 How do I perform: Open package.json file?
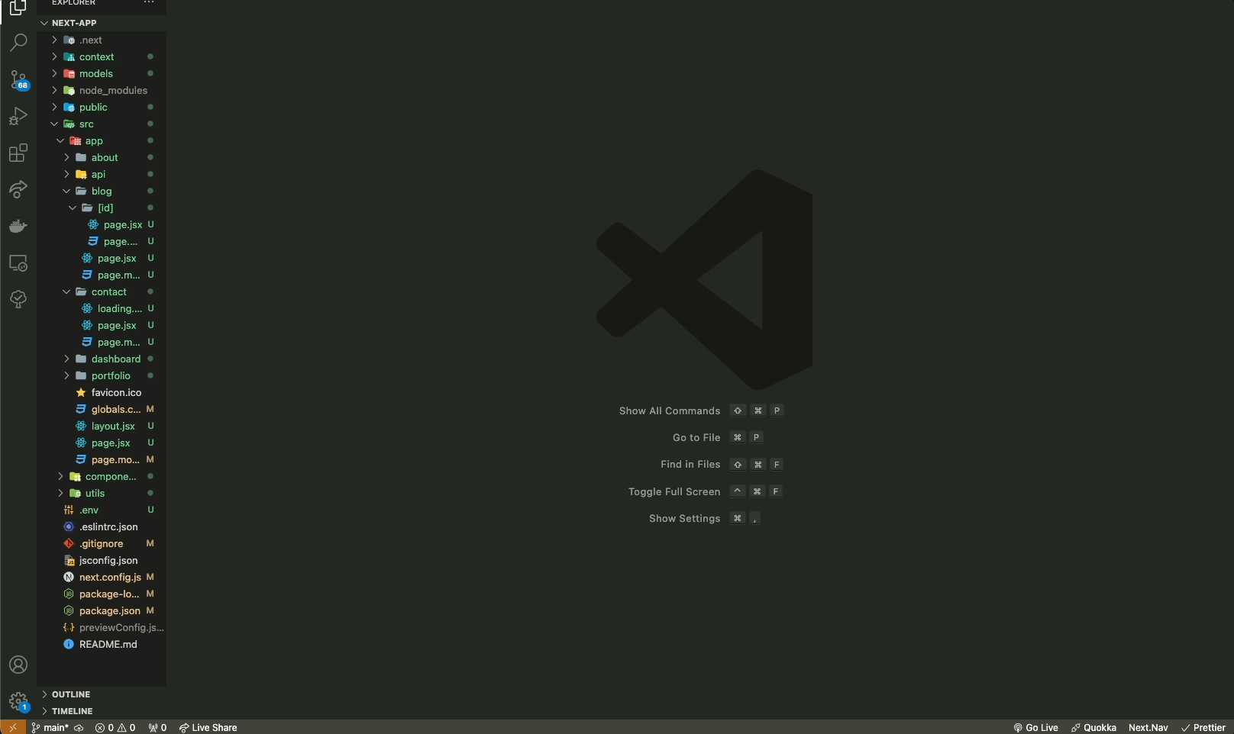point(102,610)
